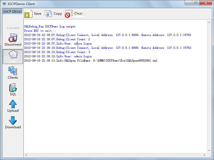The image size is (214, 160).
Task: Close the IOCPDemo Client window
Action: pyautogui.click(x=206, y=3)
